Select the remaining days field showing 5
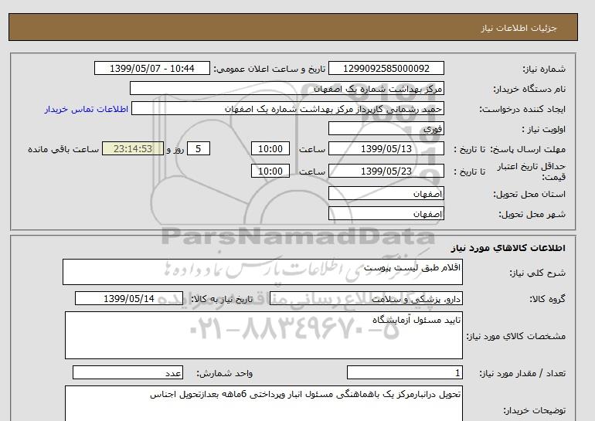The height and width of the screenshot is (421, 595). (x=199, y=148)
